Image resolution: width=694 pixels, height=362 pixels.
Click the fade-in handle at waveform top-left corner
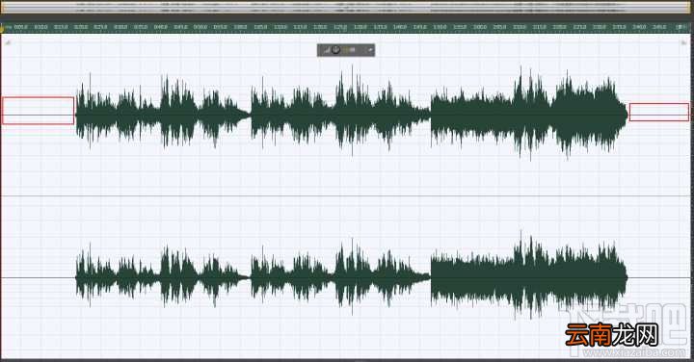click(x=7, y=42)
